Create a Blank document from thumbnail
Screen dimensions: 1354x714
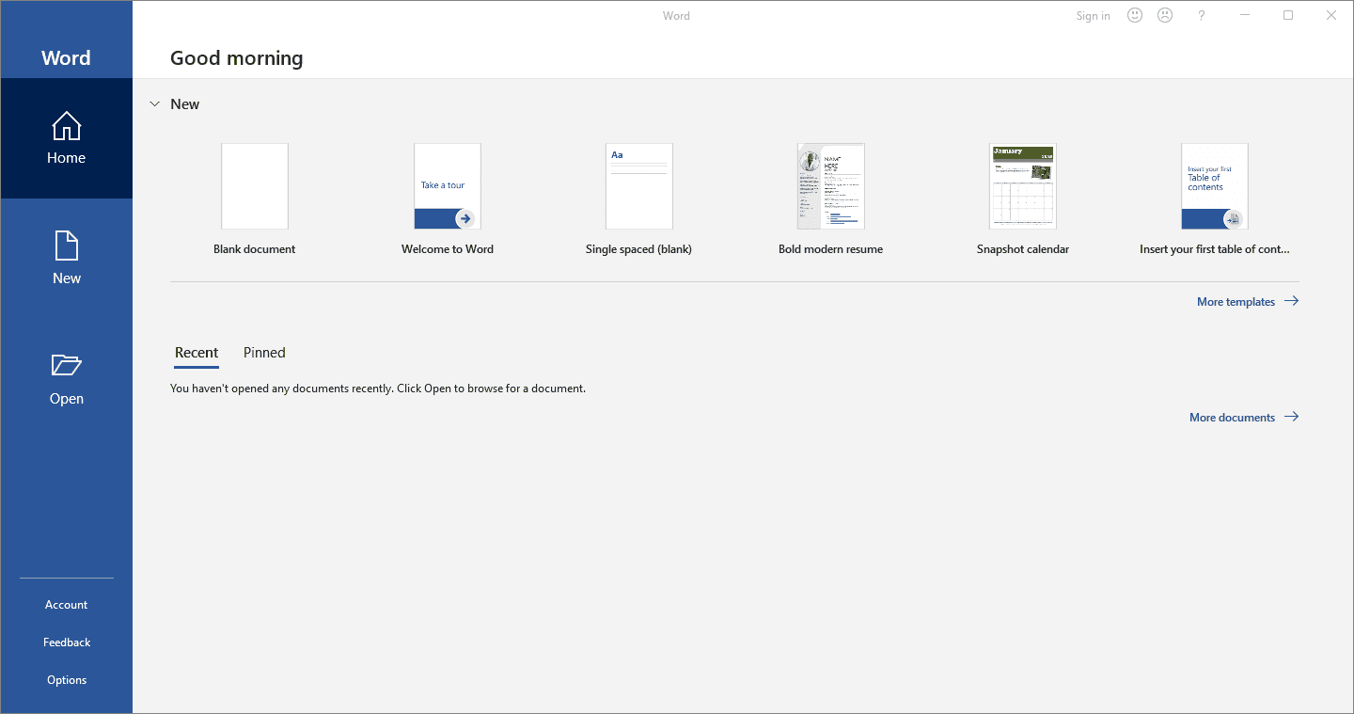click(255, 186)
